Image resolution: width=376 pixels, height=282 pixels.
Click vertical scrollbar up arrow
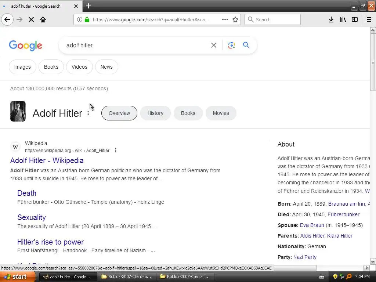373,30
